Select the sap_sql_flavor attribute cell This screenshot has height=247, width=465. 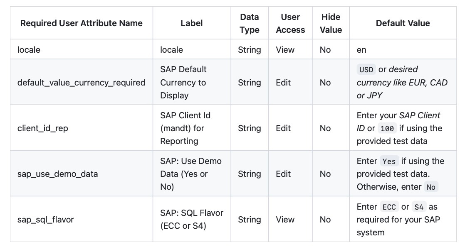pos(81,220)
